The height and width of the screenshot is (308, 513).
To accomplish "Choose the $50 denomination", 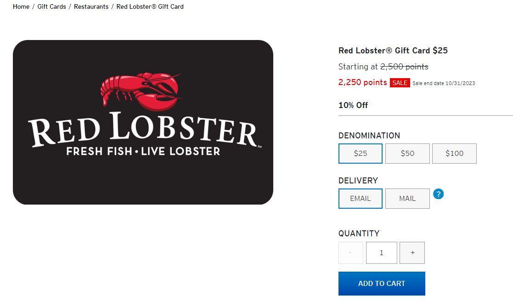I will [x=407, y=154].
